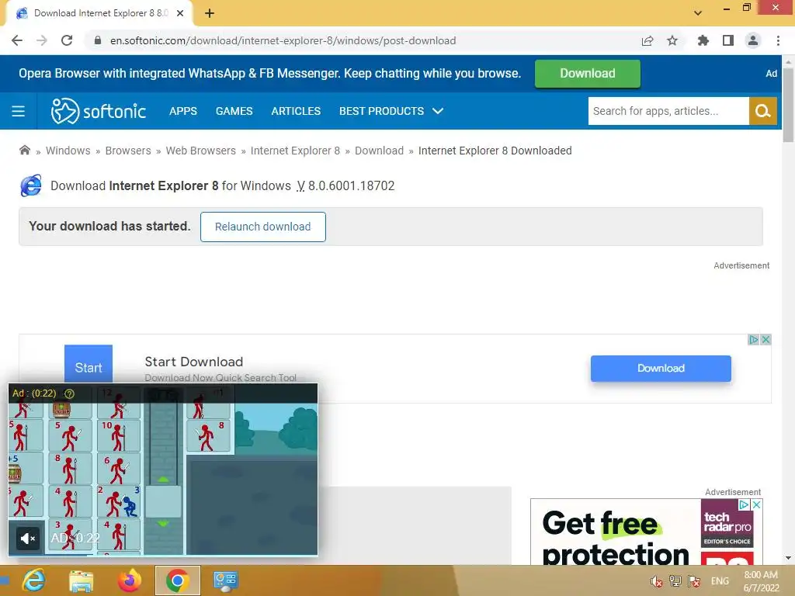Open the Chrome extensions puzzle icon

pos(703,40)
